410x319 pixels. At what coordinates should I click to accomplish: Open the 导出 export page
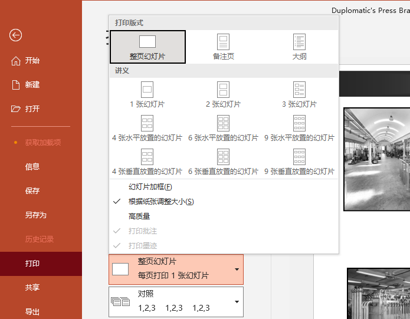point(41,311)
